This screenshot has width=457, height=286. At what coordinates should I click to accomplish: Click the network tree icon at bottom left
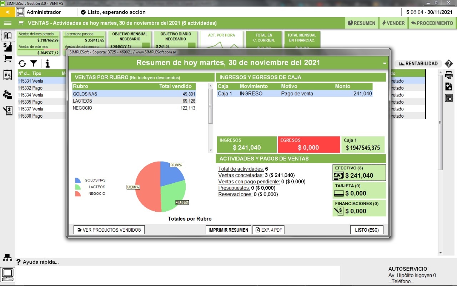pyautogui.click(x=7, y=257)
